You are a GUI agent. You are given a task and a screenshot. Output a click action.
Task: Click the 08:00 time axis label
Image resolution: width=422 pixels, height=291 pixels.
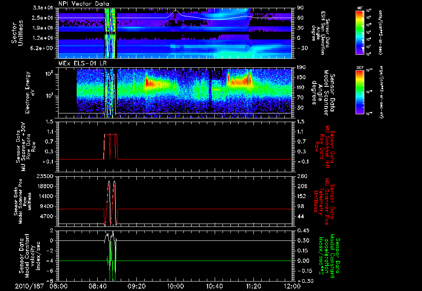click(59, 286)
